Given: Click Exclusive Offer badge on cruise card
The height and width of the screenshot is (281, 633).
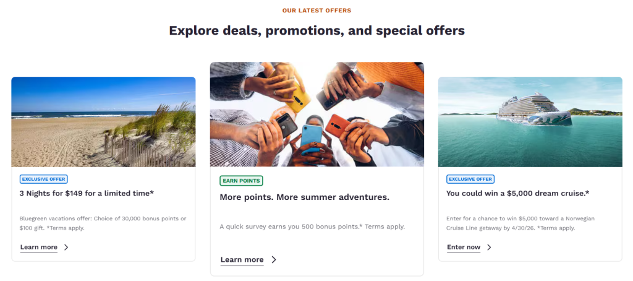Looking at the screenshot, I should point(470,179).
